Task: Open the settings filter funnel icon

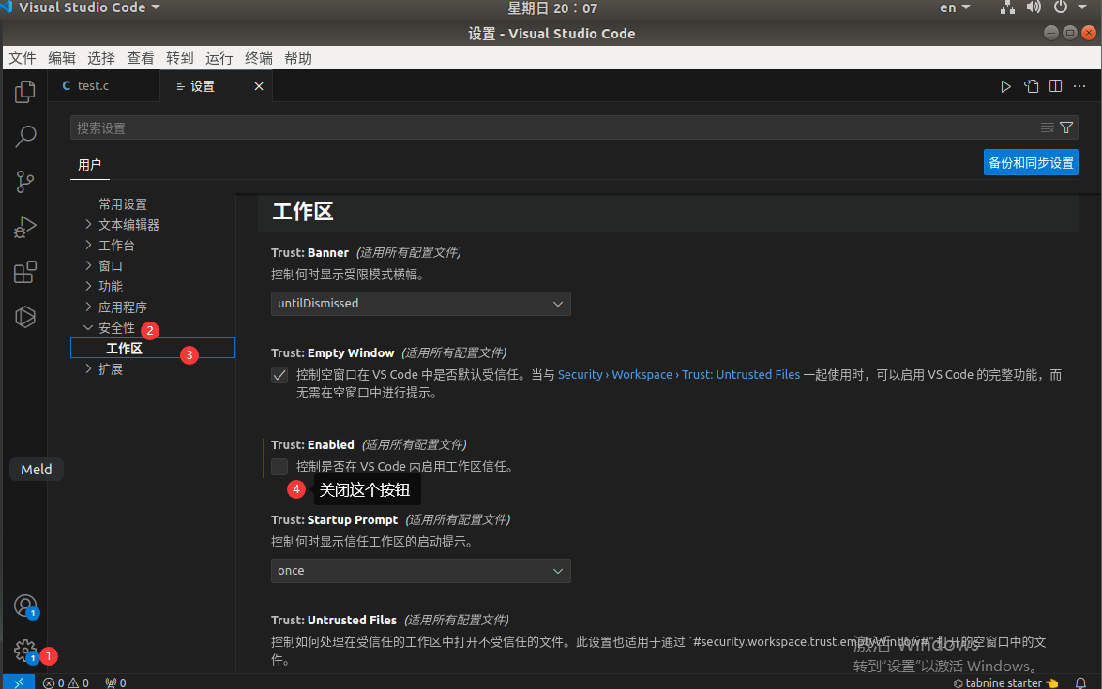Action: [x=1066, y=127]
